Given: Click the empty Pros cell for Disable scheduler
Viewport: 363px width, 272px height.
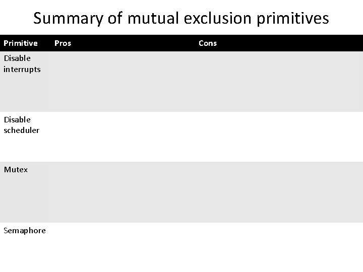Looking at the screenshot, I should (121, 137).
